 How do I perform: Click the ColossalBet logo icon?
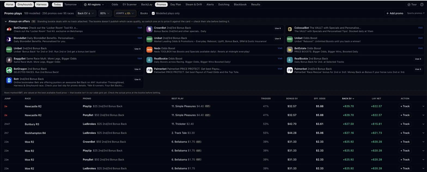(x=290, y=29)
